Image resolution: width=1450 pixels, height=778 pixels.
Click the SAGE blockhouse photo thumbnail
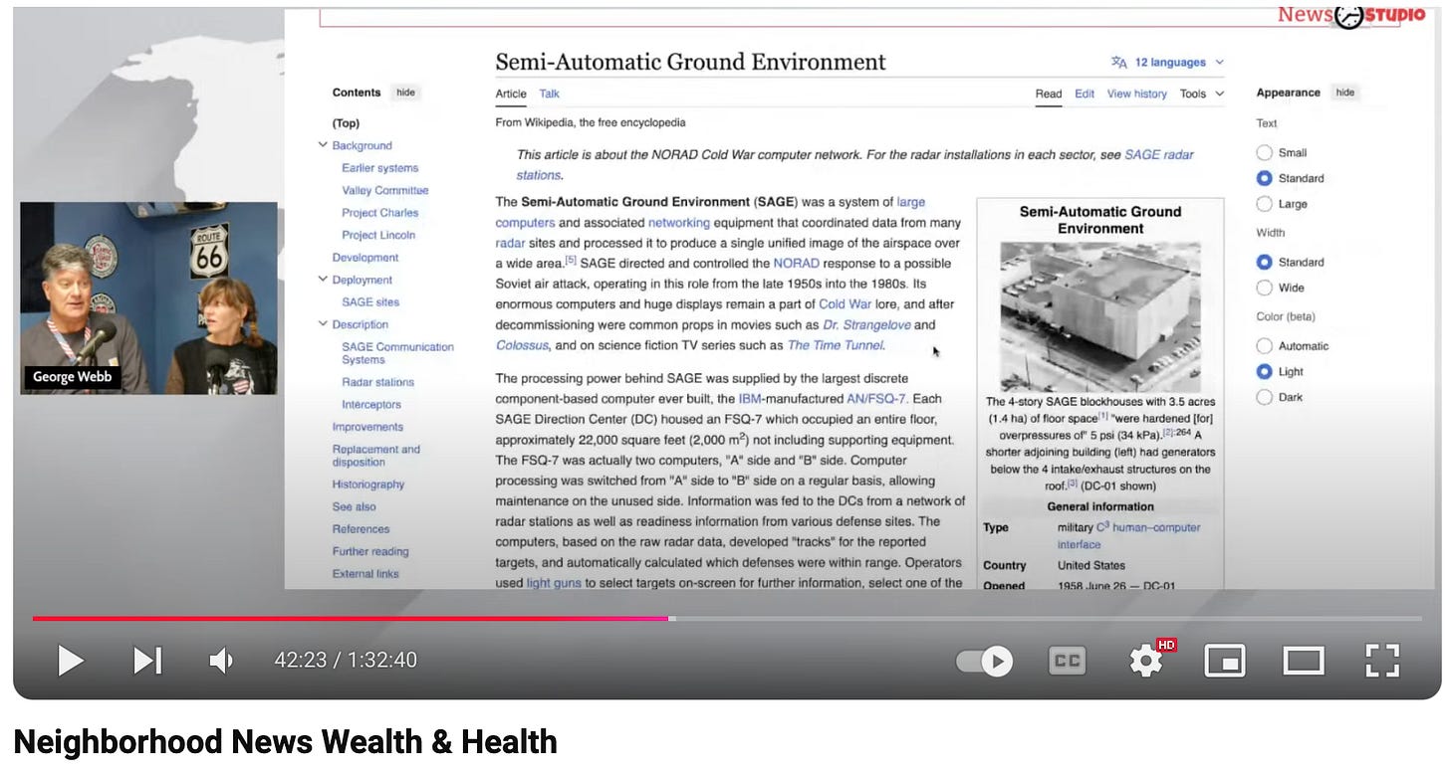coord(1100,316)
